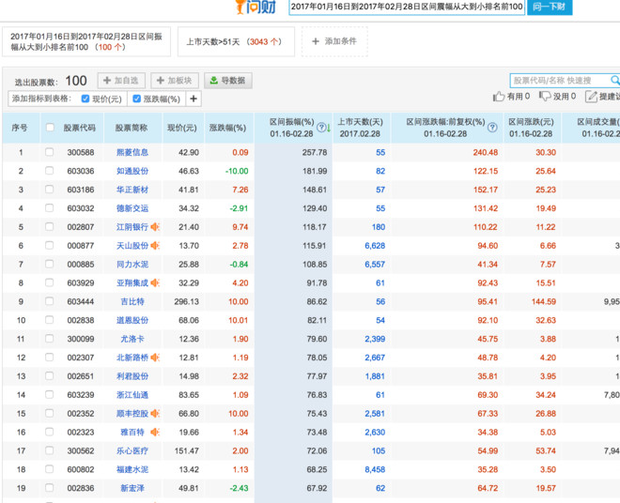
Task: Click listing days value 6,628 for 天山股份
Action: point(375,245)
